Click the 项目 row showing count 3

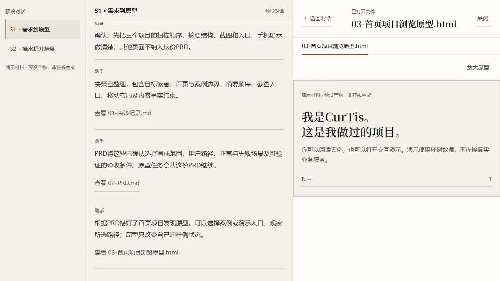(x=396, y=179)
